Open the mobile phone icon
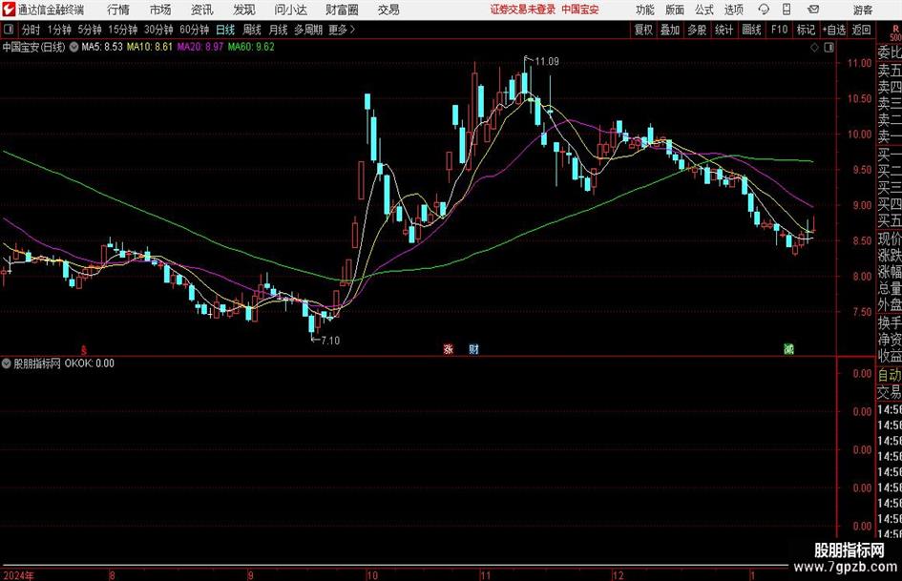The width and height of the screenshot is (902, 581). [x=787, y=10]
